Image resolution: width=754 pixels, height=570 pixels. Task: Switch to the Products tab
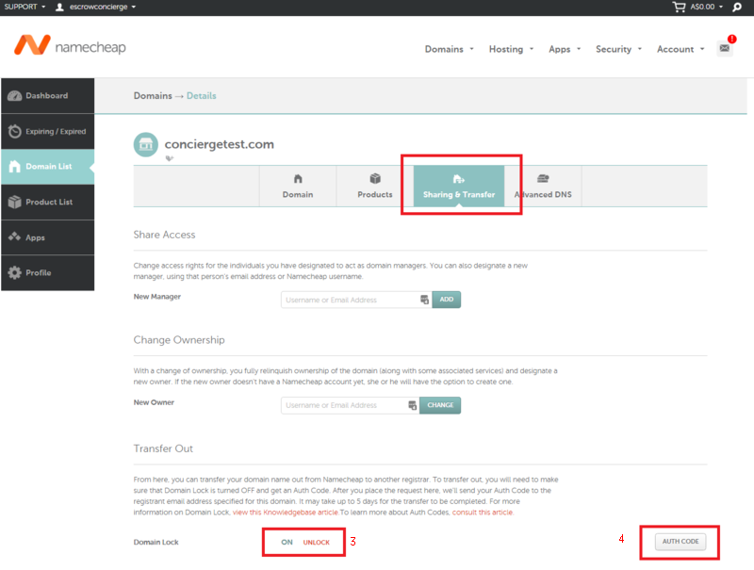click(374, 186)
